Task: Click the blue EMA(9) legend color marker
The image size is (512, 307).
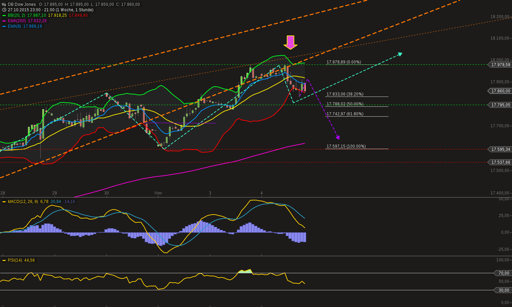Action: [4, 26]
